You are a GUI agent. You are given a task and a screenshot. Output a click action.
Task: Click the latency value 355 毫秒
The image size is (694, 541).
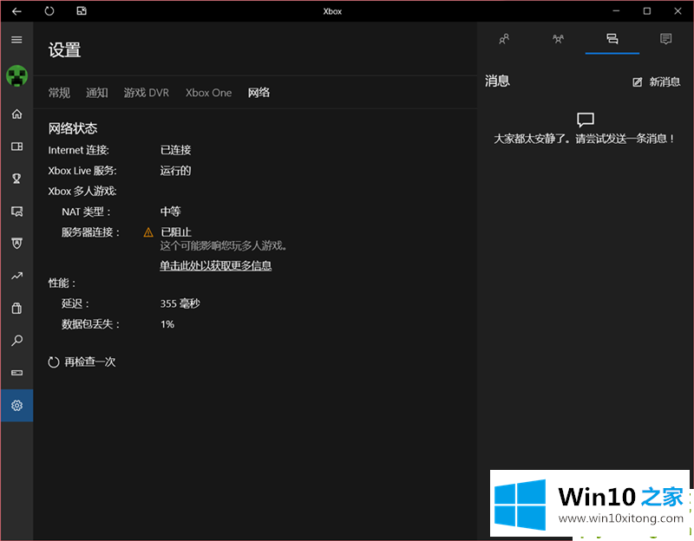click(180, 303)
